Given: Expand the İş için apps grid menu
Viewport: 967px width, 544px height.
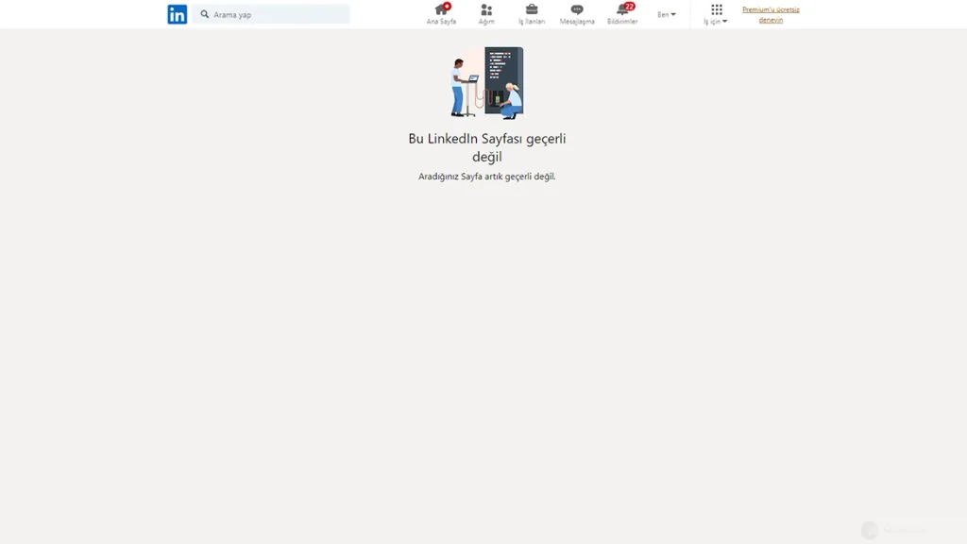Looking at the screenshot, I should click(716, 13).
